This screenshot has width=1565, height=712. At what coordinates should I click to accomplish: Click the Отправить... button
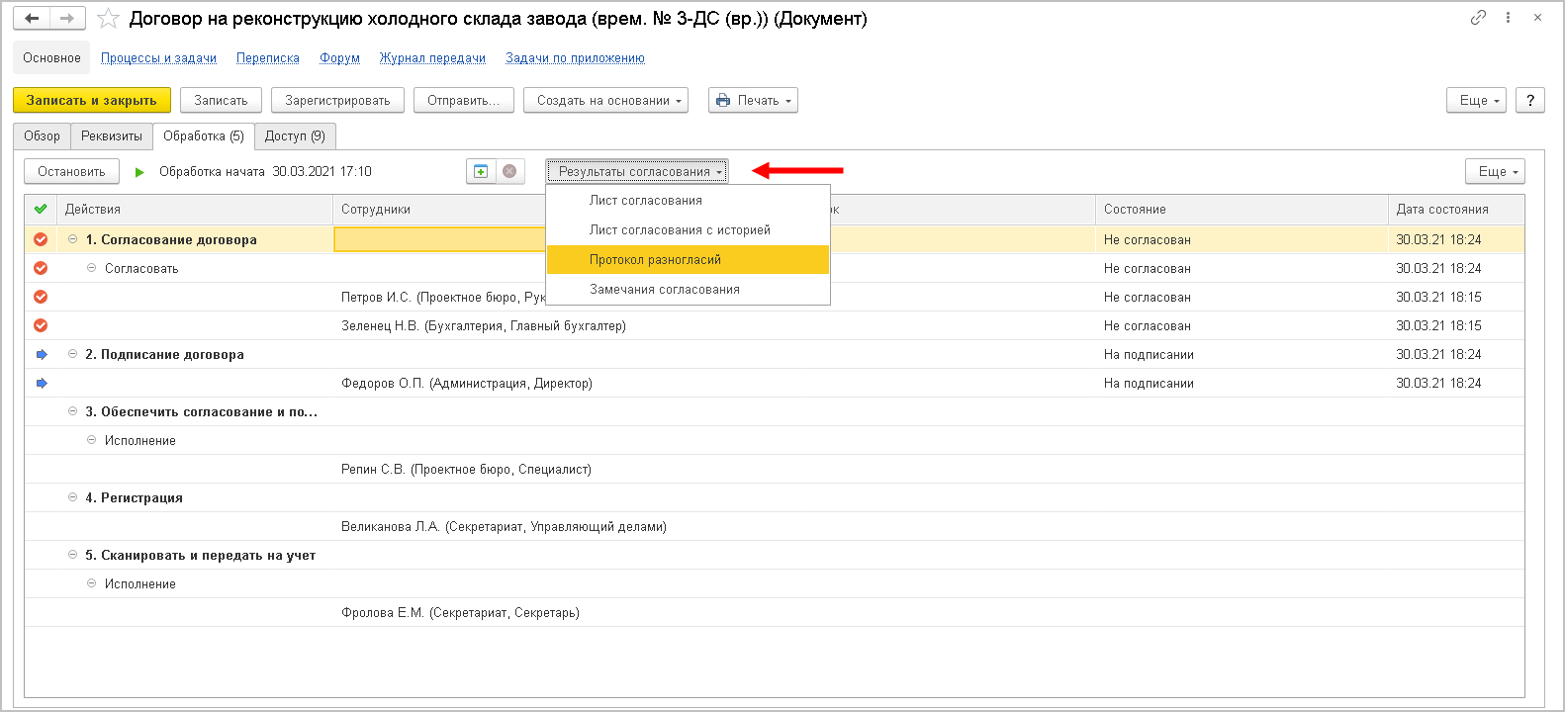point(463,100)
